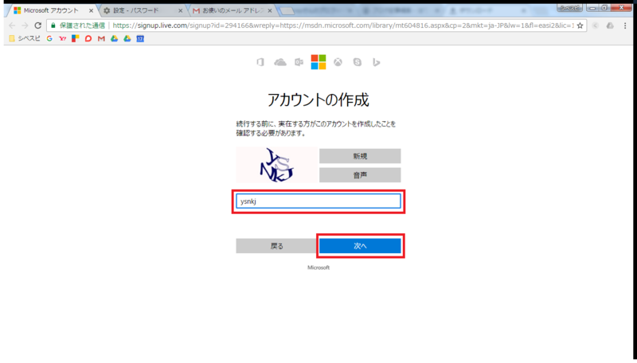Open the Google bookmark icon
637x363 pixels.
tap(49, 38)
